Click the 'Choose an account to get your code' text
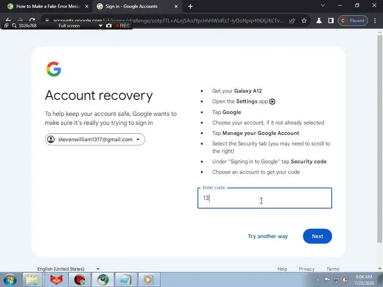Viewport: 383px width, 287px height. 256,172
